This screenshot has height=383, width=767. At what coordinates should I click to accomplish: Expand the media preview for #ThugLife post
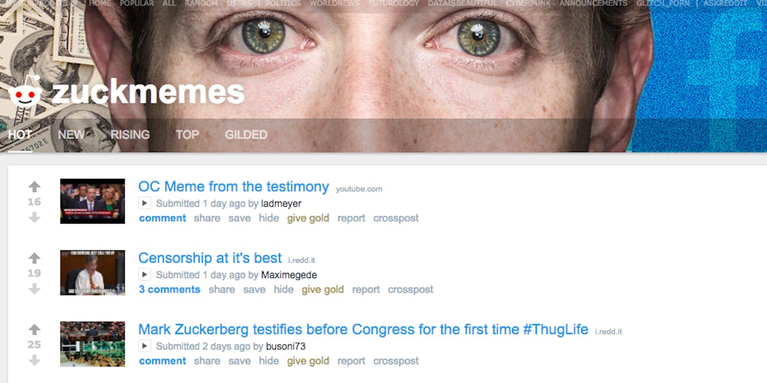pyautogui.click(x=145, y=346)
